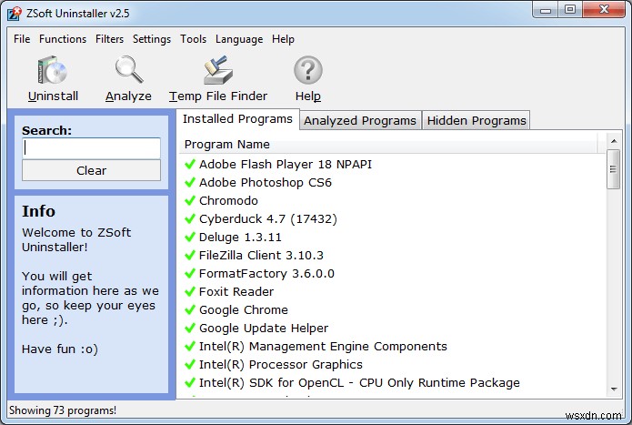
Task: Click the check beside Intel(R) SDK for OpenCL
Action: click(x=190, y=382)
